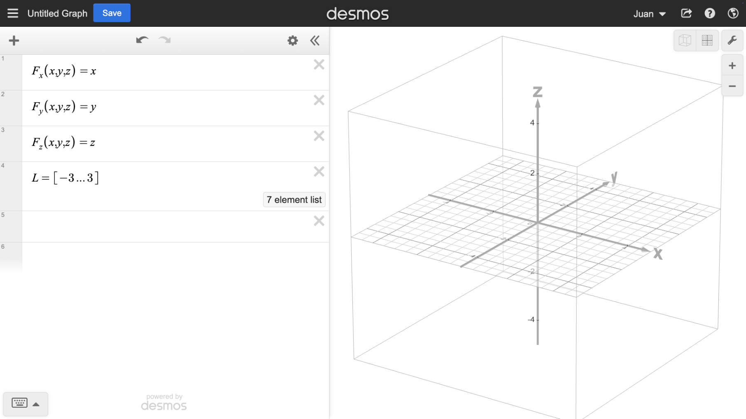The height and width of the screenshot is (419, 746).
Task: Open expression list settings gear
Action: pyautogui.click(x=292, y=40)
